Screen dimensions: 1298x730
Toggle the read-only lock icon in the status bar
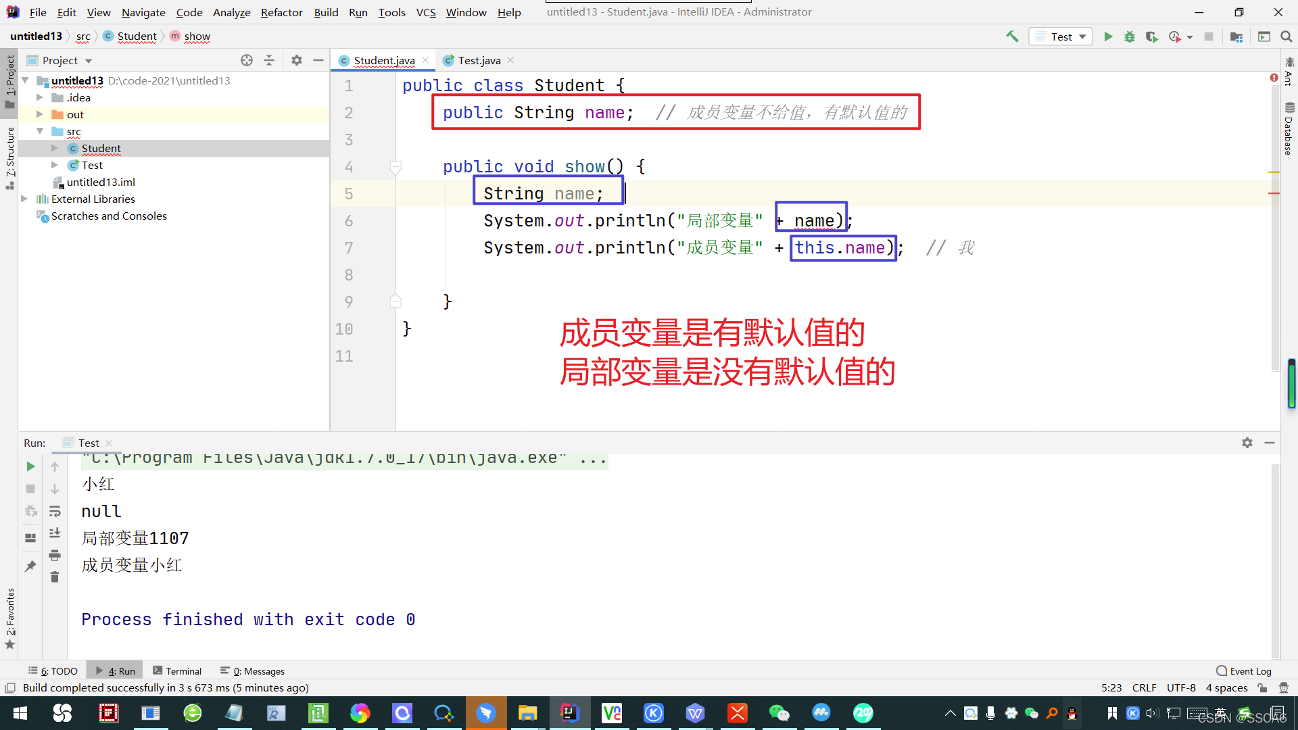pyautogui.click(x=1262, y=687)
